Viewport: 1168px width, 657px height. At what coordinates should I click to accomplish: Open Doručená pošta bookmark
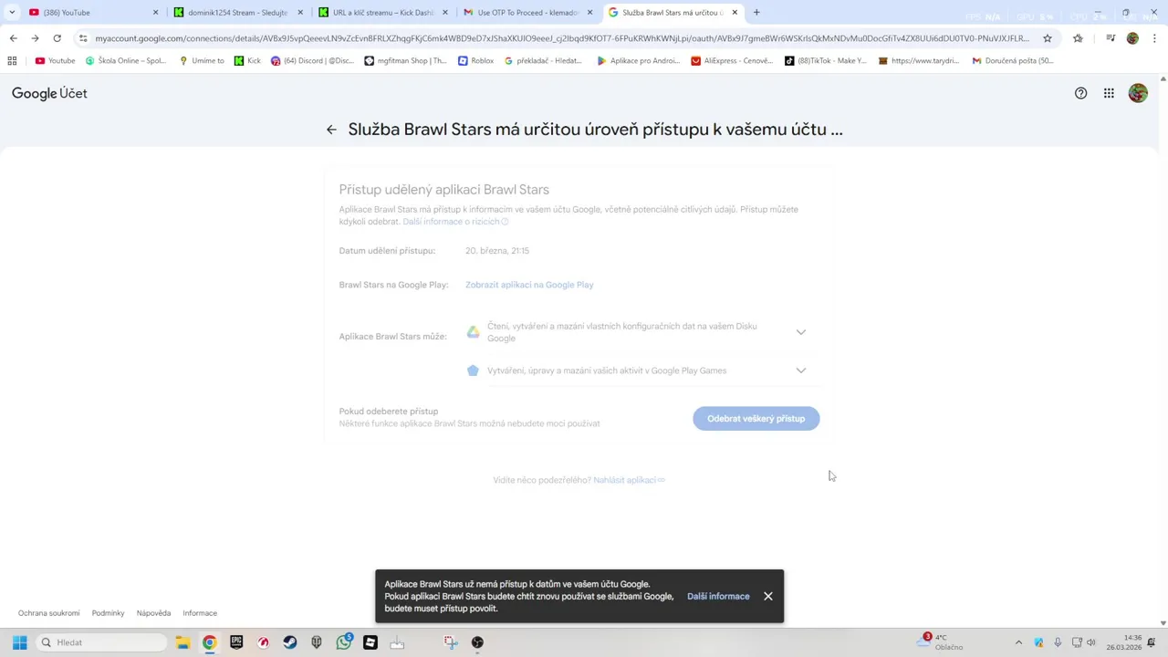pyautogui.click(x=1012, y=61)
